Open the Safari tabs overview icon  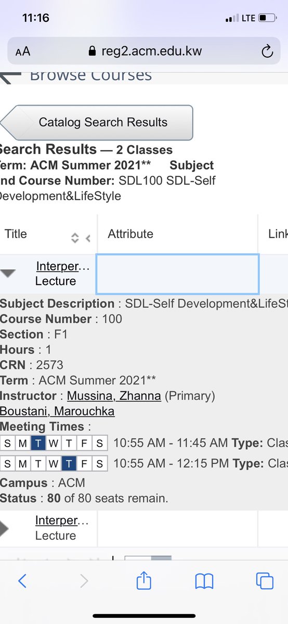265,581
